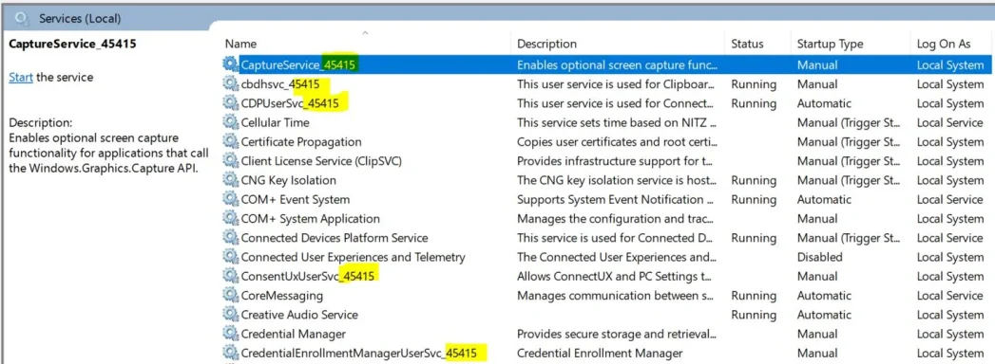
Task: Select the CoreMessaging service name
Action: (x=281, y=296)
